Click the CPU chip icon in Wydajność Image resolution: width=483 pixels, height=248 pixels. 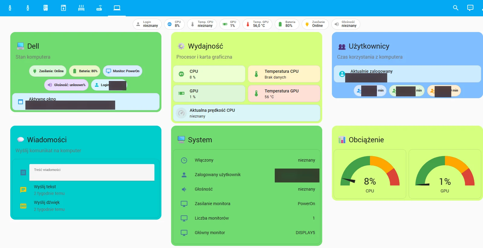pos(181,74)
